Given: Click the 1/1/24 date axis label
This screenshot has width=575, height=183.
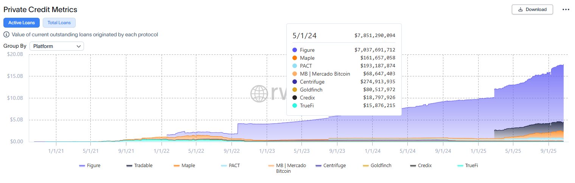Looking at the screenshot, I should point(372,150).
